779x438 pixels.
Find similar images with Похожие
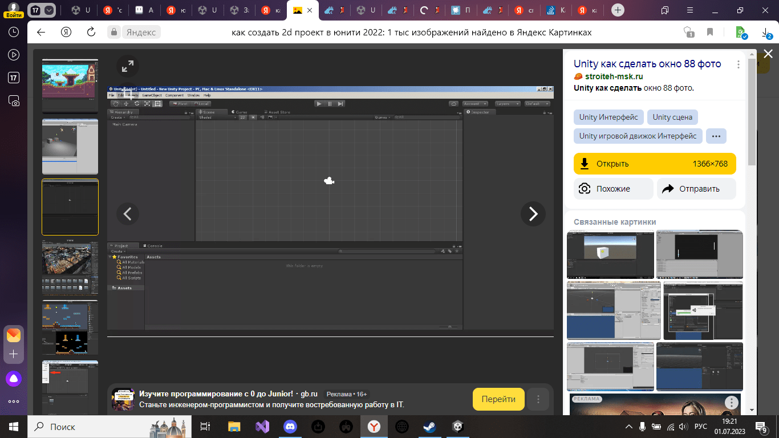(613, 189)
